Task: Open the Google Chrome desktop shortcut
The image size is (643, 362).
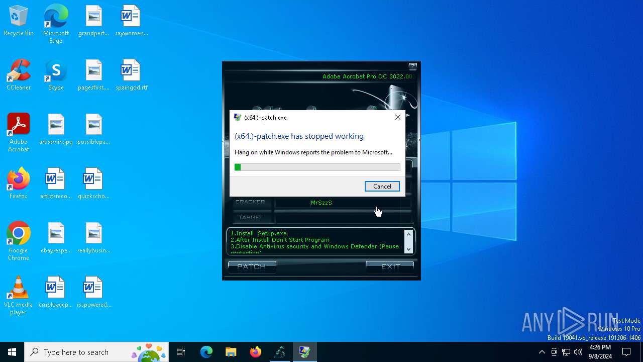Action: (x=19, y=241)
